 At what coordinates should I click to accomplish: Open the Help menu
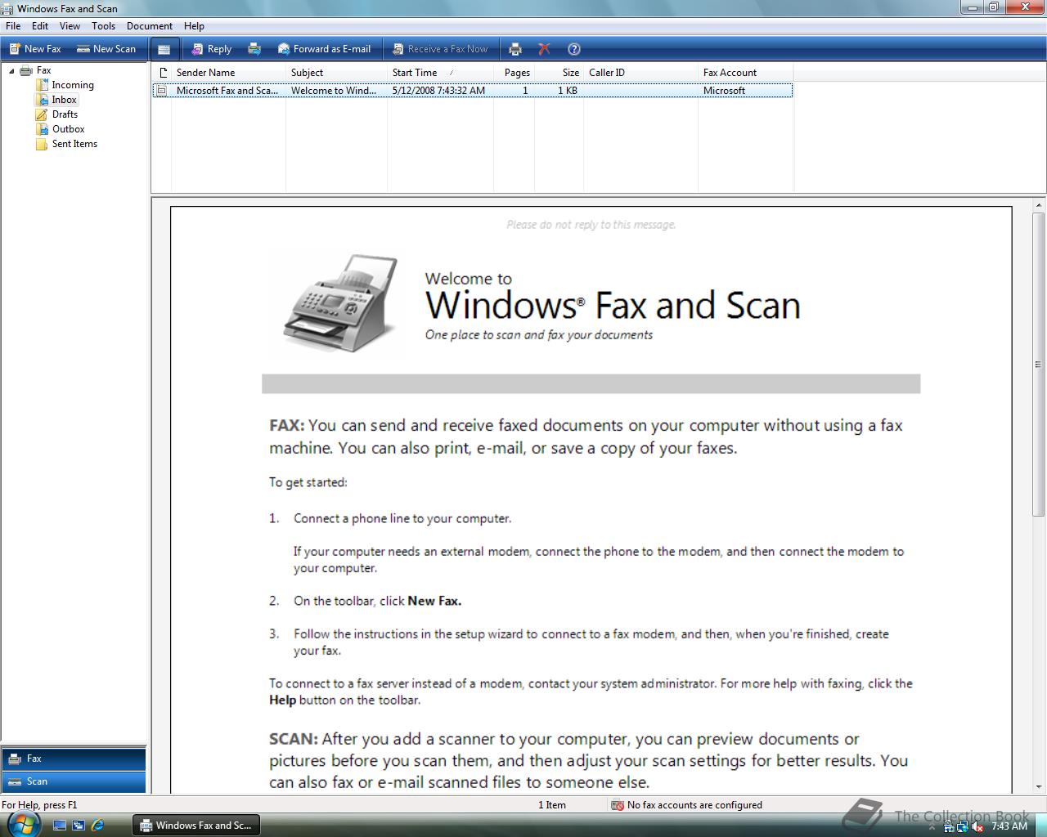point(194,26)
